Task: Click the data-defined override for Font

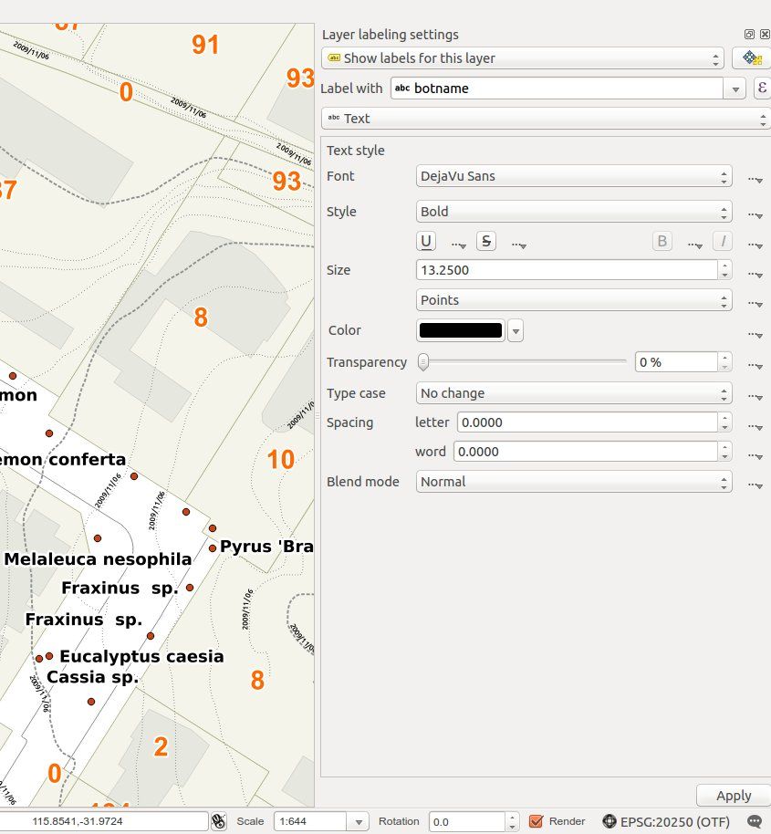Action: click(755, 179)
